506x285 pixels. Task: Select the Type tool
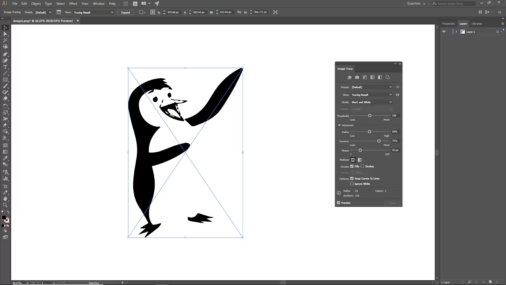[5, 67]
